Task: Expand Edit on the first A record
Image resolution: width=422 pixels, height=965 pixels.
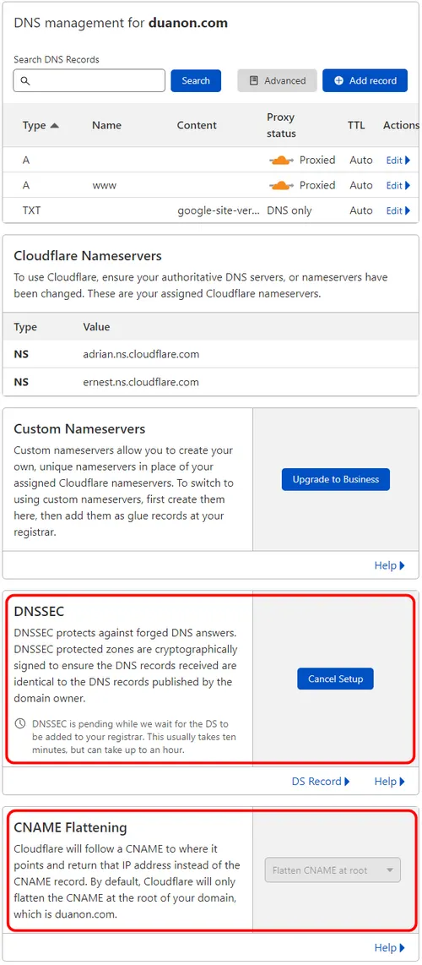Action: (398, 160)
